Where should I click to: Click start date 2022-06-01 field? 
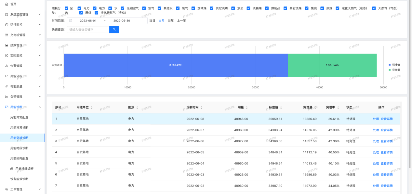coord(88,20)
